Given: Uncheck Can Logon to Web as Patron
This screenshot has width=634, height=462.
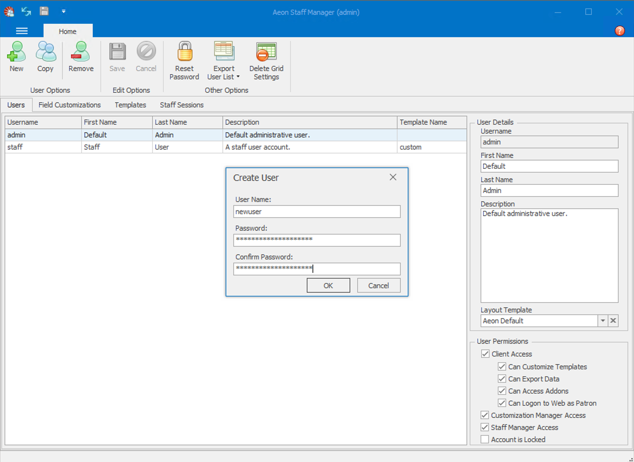Looking at the screenshot, I should click(502, 403).
